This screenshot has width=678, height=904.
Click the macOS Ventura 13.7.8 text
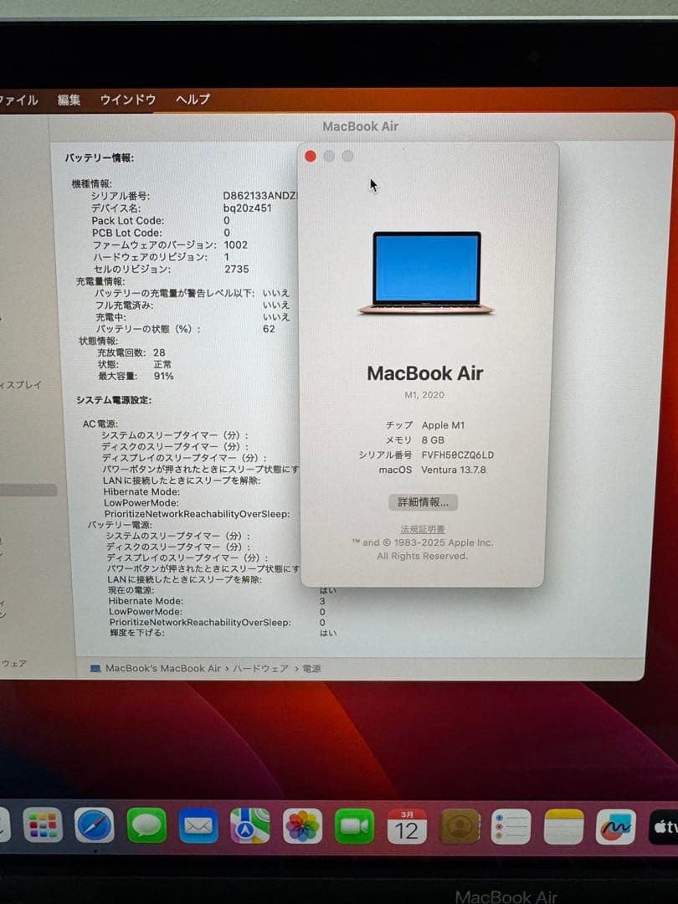point(453,470)
